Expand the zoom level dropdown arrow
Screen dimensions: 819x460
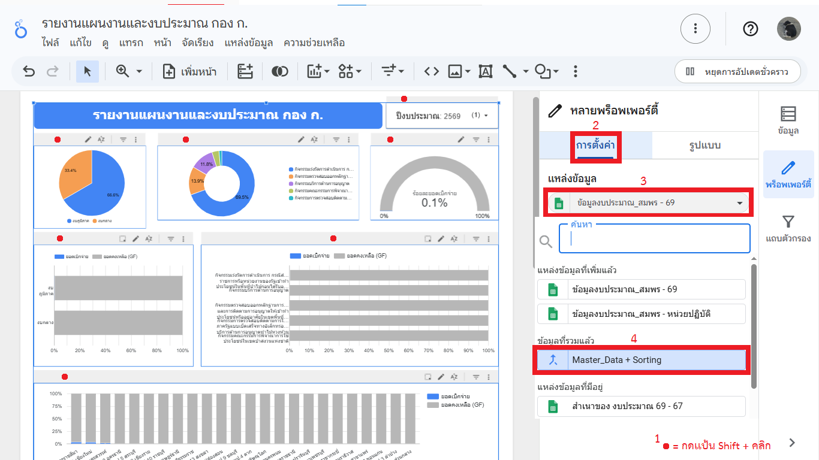coord(139,72)
